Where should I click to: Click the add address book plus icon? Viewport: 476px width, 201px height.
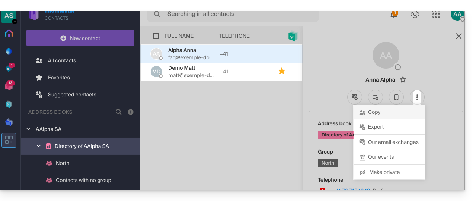tap(131, 112)
